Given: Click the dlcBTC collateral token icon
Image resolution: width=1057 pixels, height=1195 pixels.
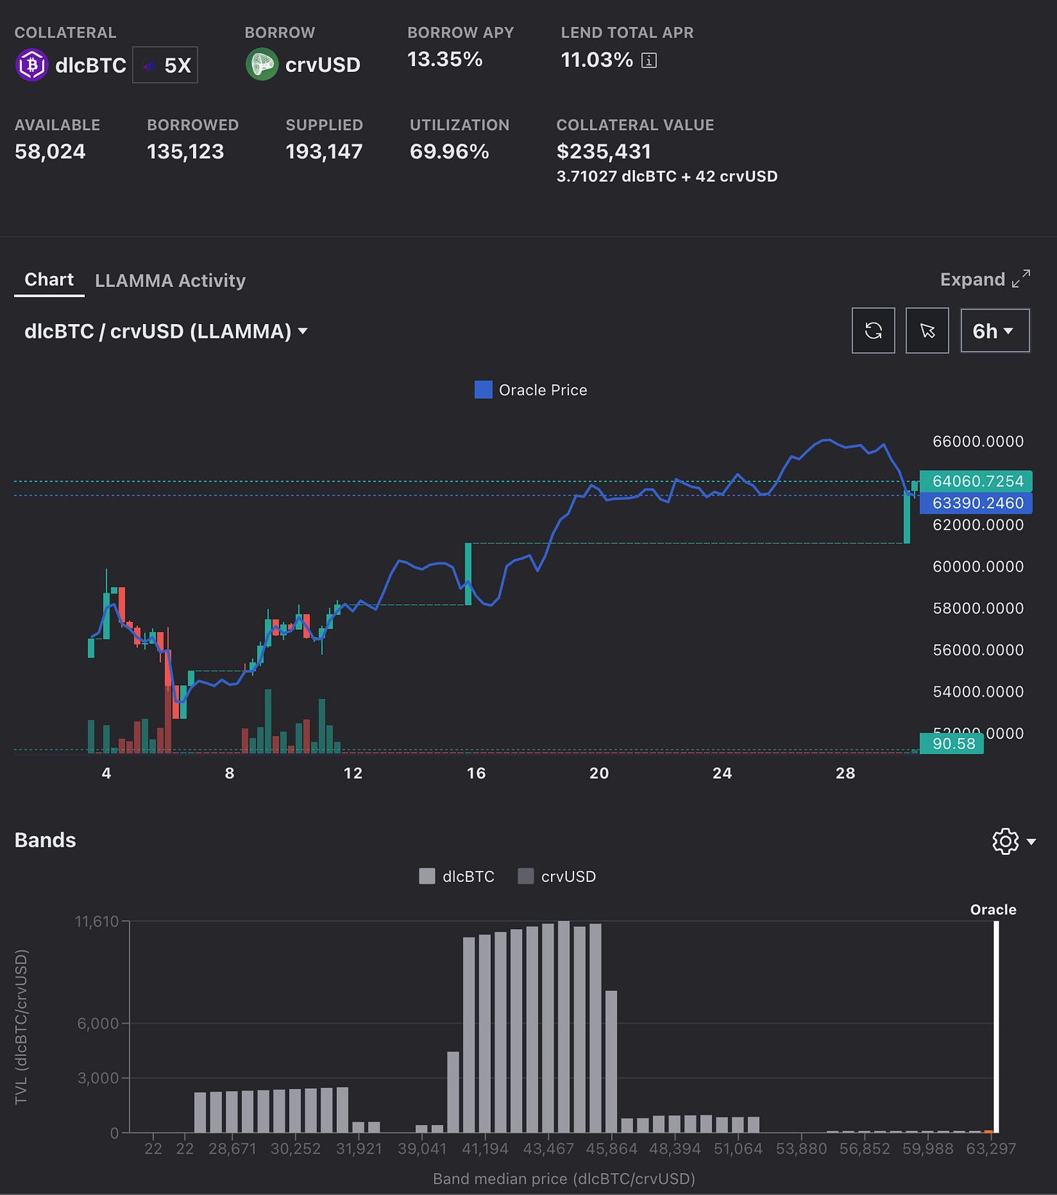Looking at the screenshot, I should [x=31, y=65].
